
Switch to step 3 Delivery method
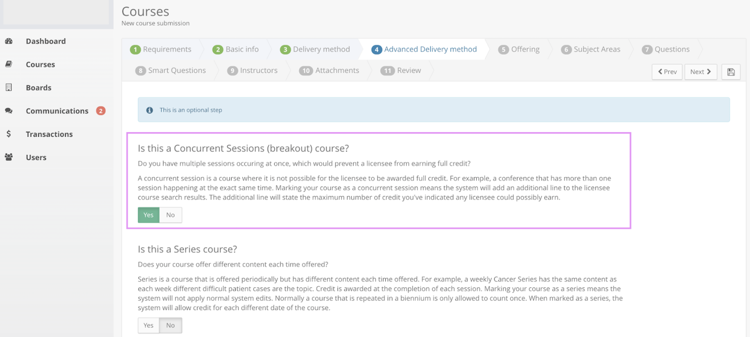point(315,49)
